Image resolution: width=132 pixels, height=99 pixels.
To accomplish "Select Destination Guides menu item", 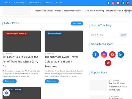I will (44, 11).
